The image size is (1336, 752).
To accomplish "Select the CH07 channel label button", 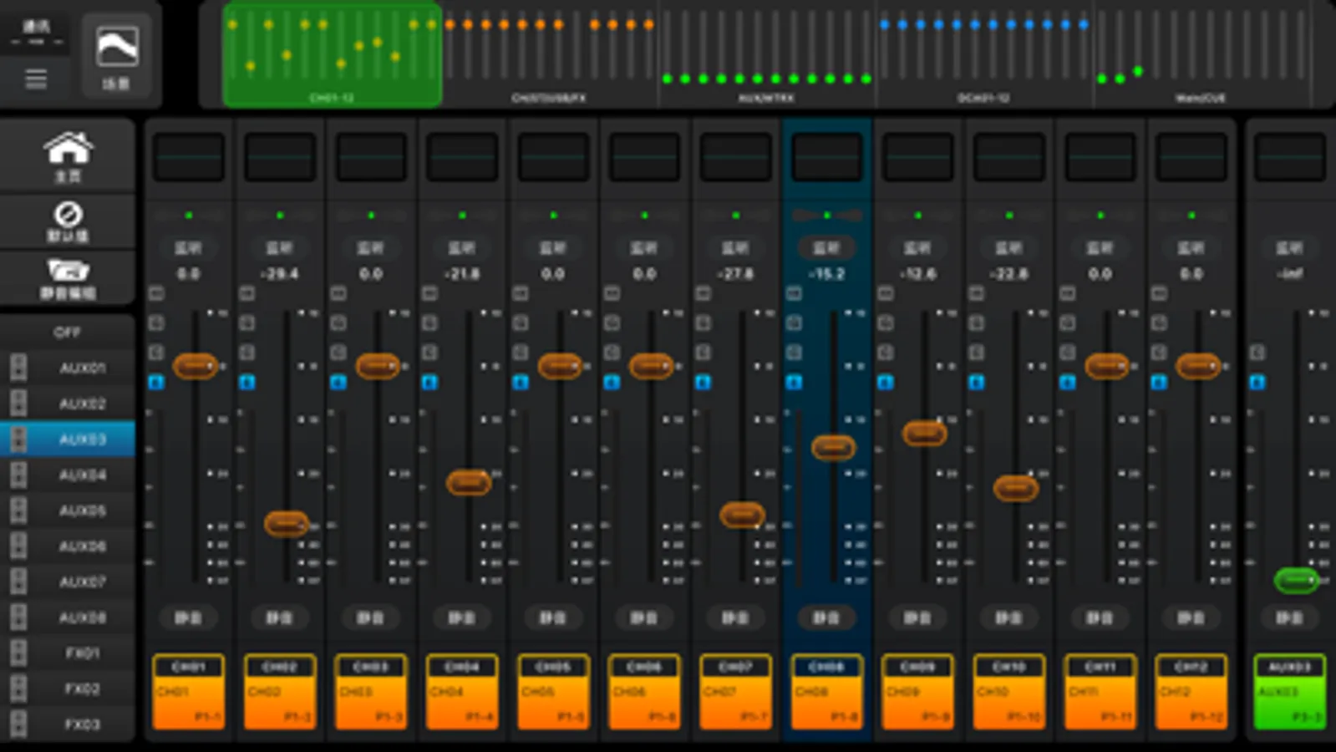I will click(x=735, y=692).
